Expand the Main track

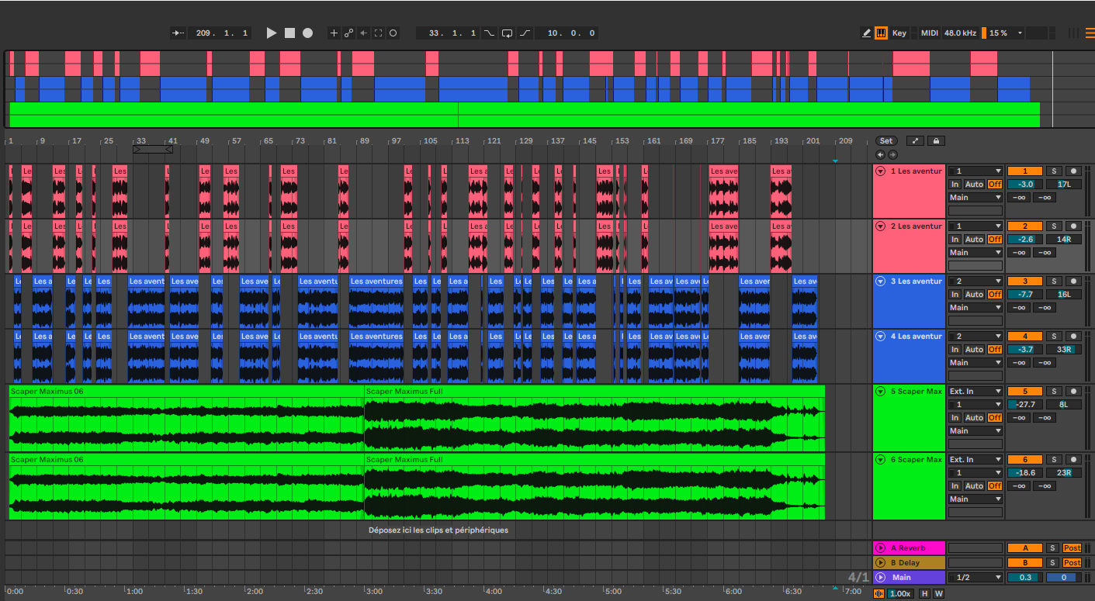pyautogui.click(x=881, y=578)
